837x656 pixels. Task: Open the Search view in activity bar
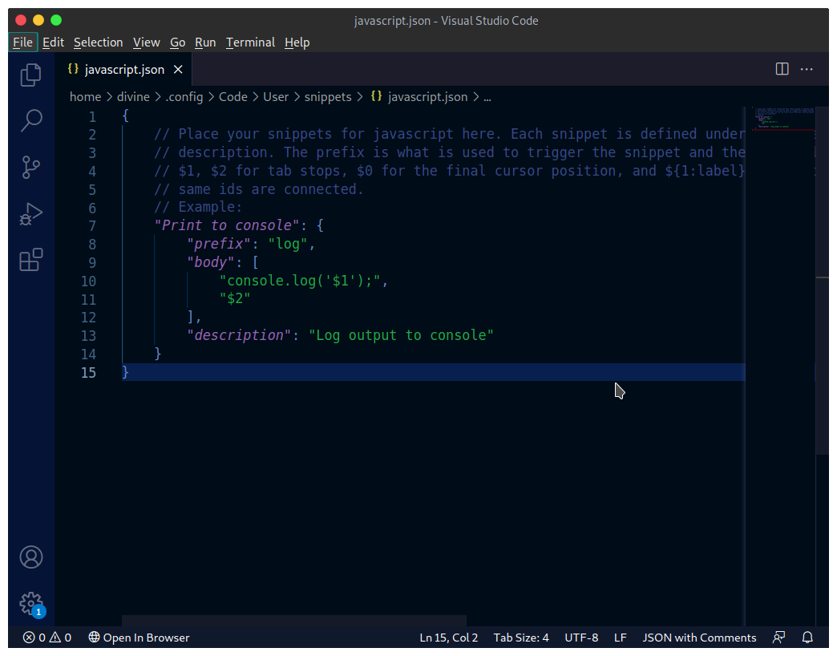(31, 120)
